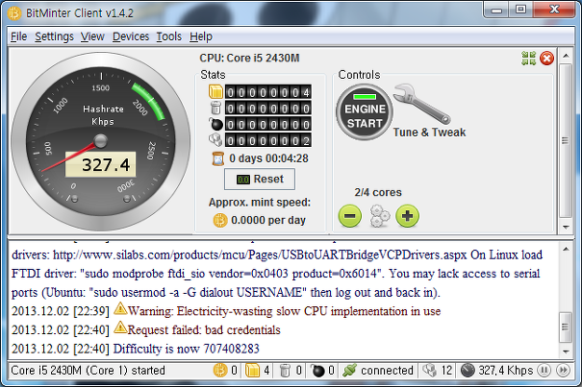Click the 'Difficulty is now 707408283' log line
This screenshot has height=387, width=582.
pos(135,349)
